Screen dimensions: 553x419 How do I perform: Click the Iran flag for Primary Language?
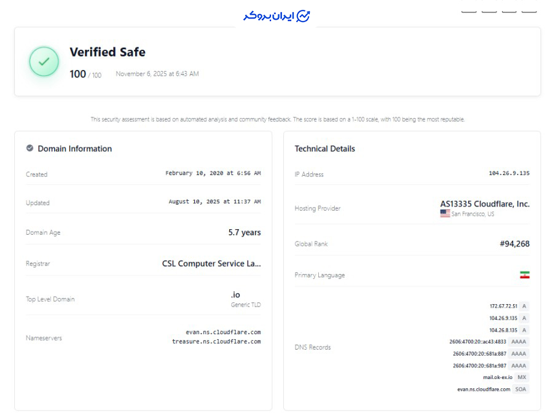tap(524, 275)
